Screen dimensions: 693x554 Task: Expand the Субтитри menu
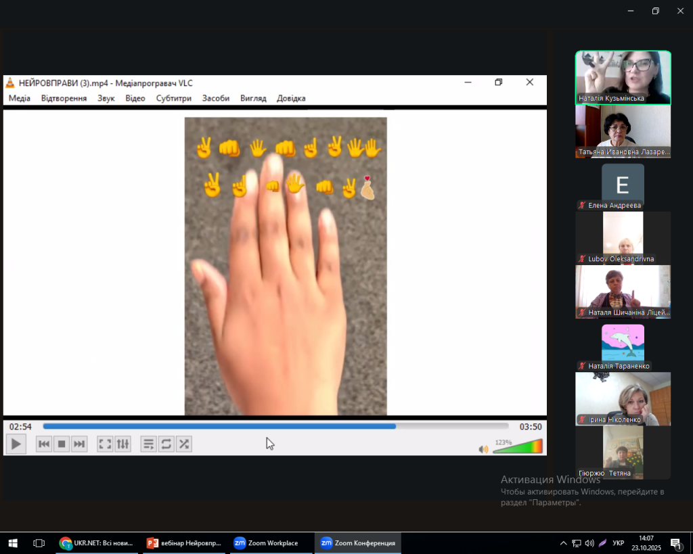tap(173, 98)
